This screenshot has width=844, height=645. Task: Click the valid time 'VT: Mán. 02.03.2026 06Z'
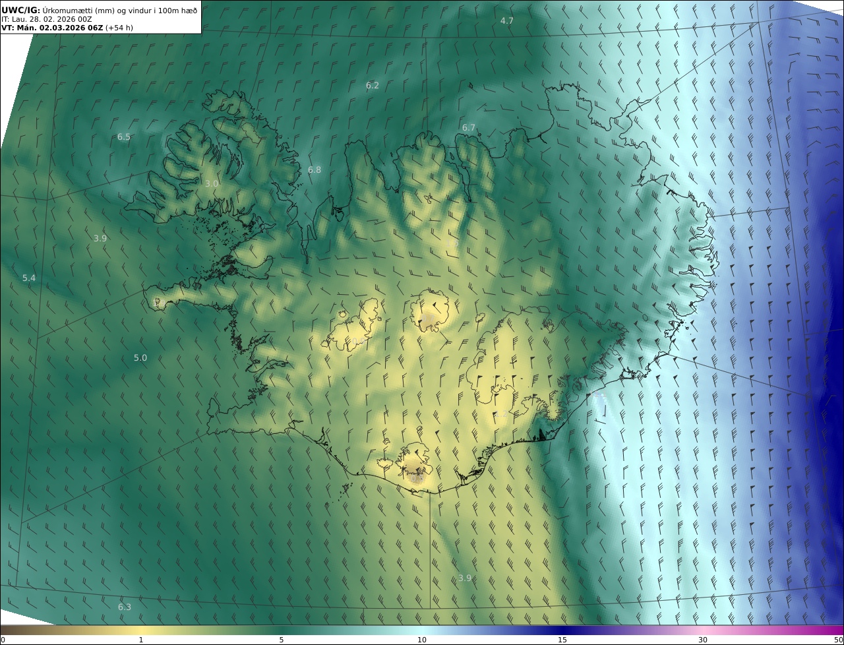(x=52, y=28)
